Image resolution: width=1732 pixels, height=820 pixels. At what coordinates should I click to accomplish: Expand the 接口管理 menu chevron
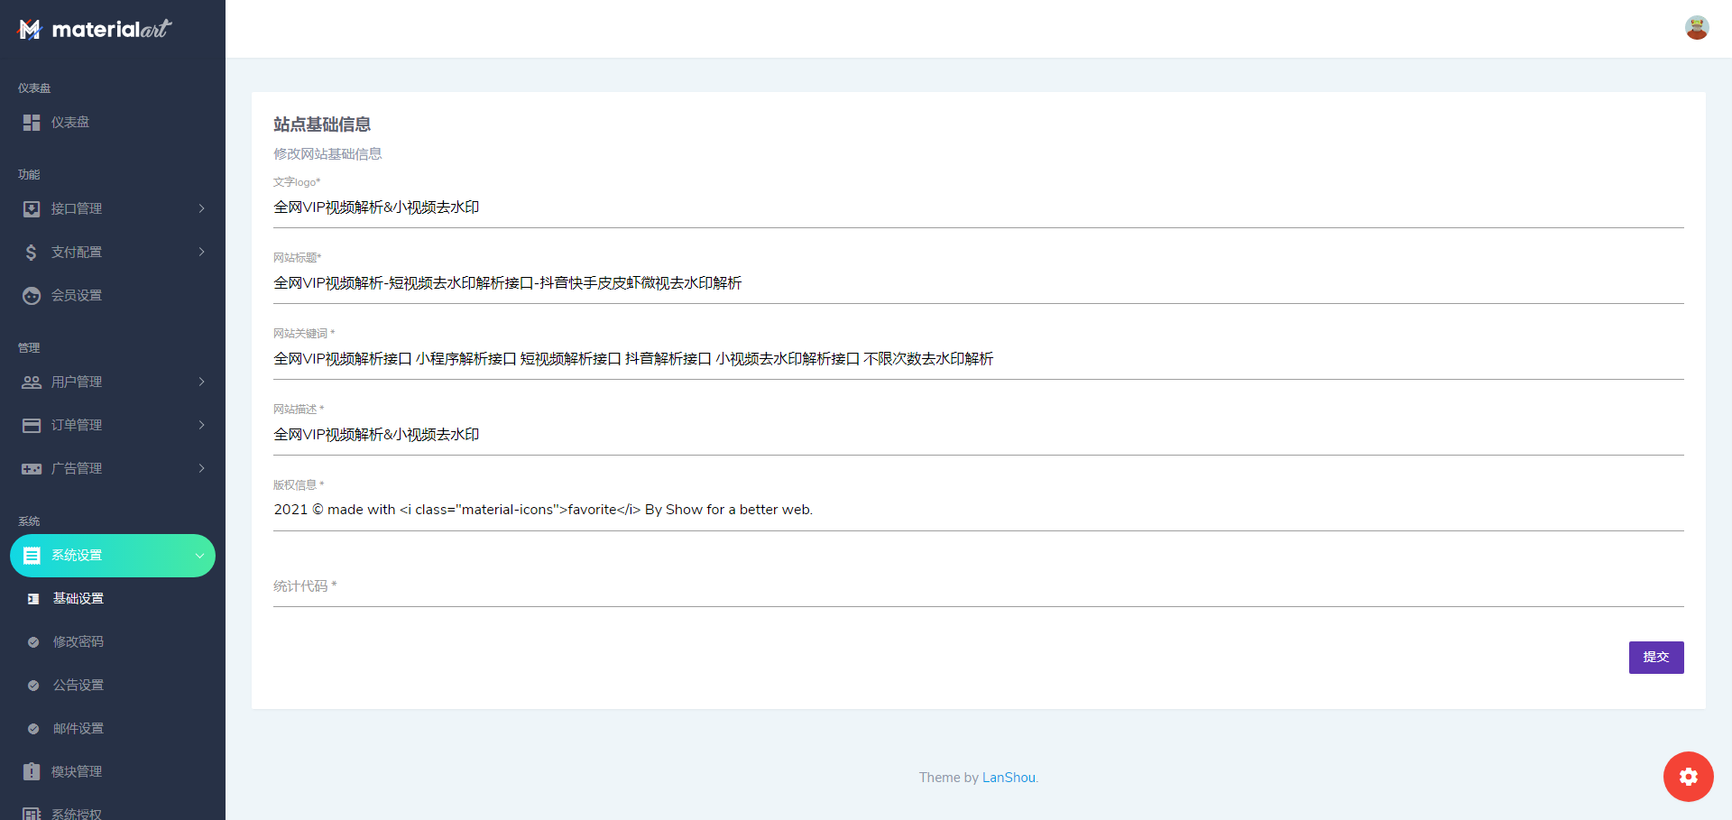point(201,209)
